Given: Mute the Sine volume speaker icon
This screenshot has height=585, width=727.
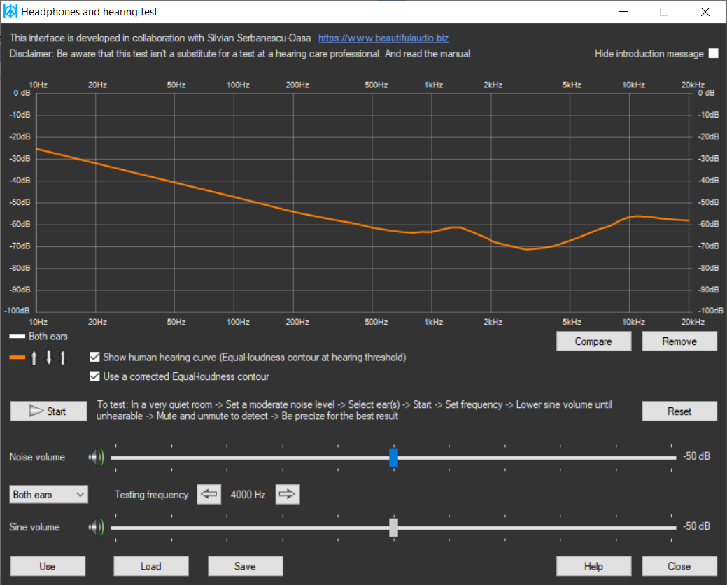Looking at the screenshot, I should click(x=96, y=527).
